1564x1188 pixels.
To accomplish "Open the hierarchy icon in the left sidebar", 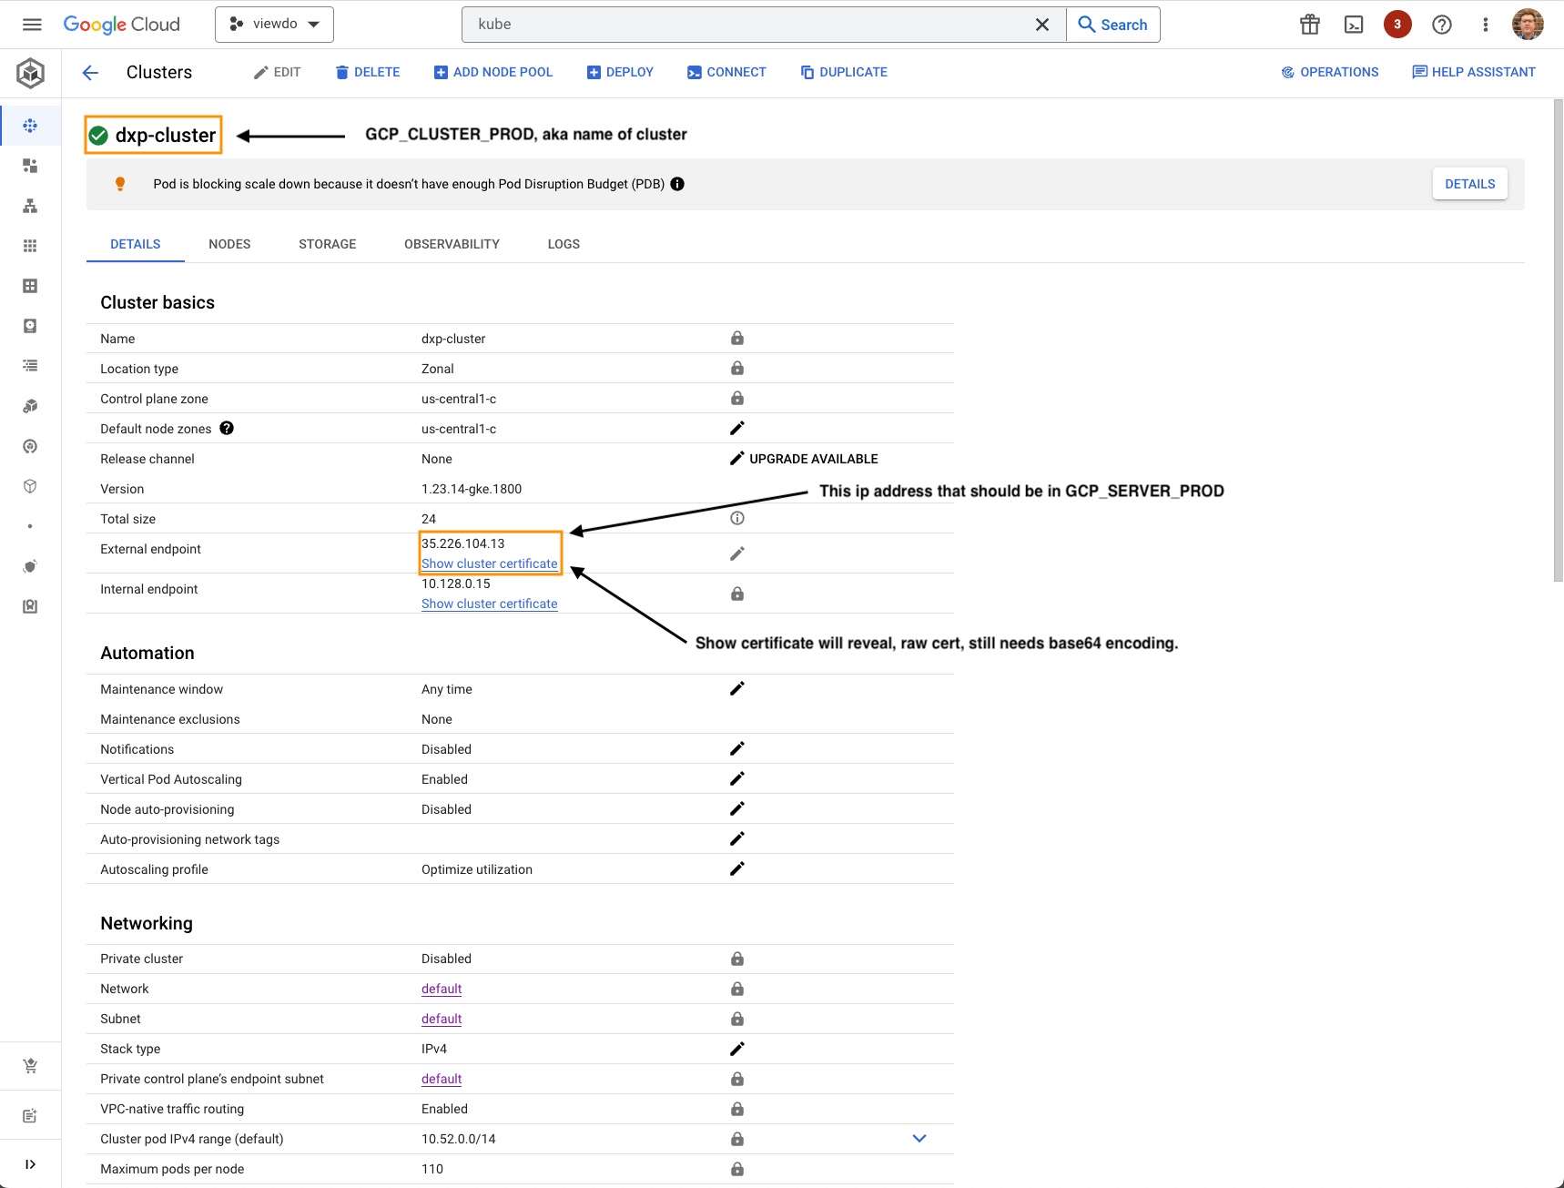I will (x=30, y=206).
